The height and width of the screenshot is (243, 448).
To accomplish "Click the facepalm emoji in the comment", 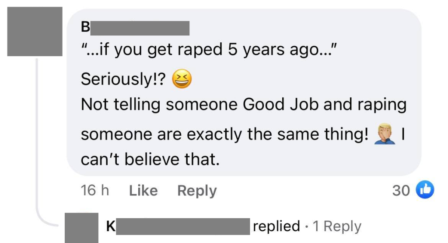I will (x=385, y=134).
